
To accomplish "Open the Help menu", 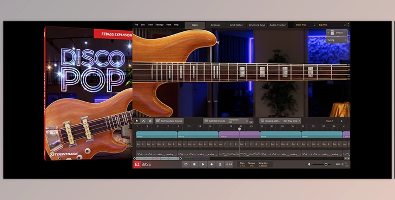I will point(176,25).
